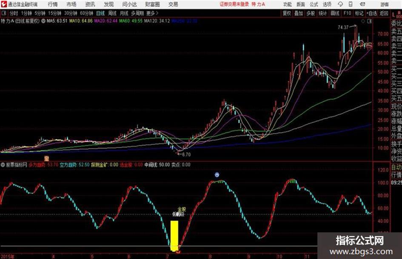This screenshot has height=259, width=402.
Task: Click the 卖点: 0.00 indicator value
Action: point(181,165)
